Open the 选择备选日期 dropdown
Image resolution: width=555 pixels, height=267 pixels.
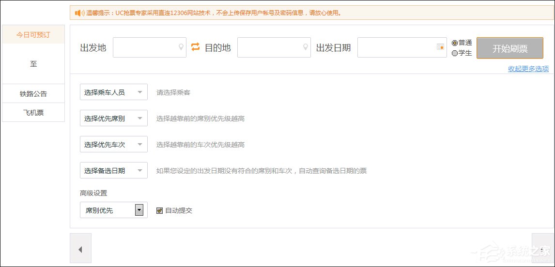[114, 170]
